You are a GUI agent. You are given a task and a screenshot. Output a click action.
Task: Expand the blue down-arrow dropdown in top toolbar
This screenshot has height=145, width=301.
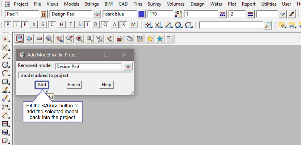click(x=282, y=14)
